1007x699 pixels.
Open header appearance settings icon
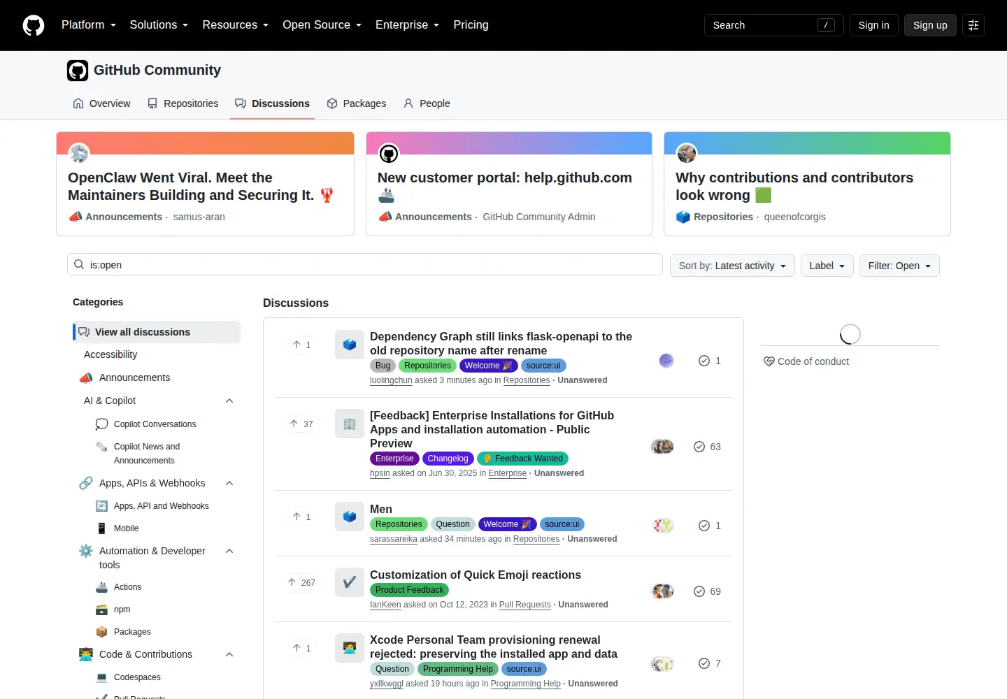coord(973,25)
